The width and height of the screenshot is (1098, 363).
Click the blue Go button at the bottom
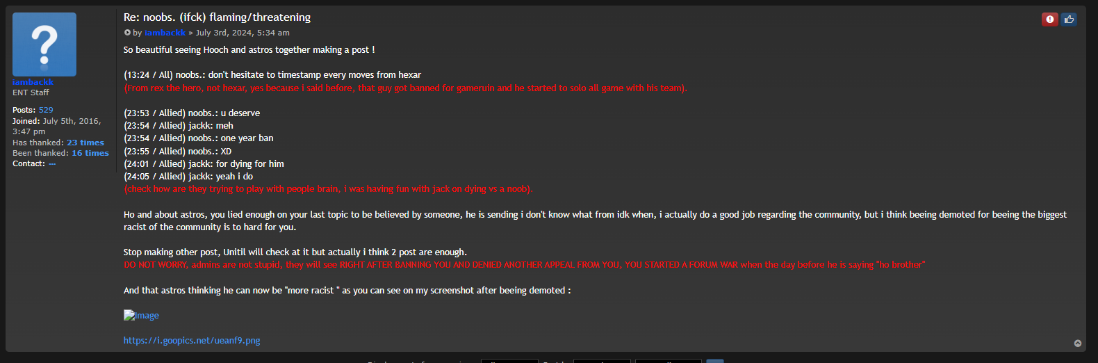coord(715,361)
